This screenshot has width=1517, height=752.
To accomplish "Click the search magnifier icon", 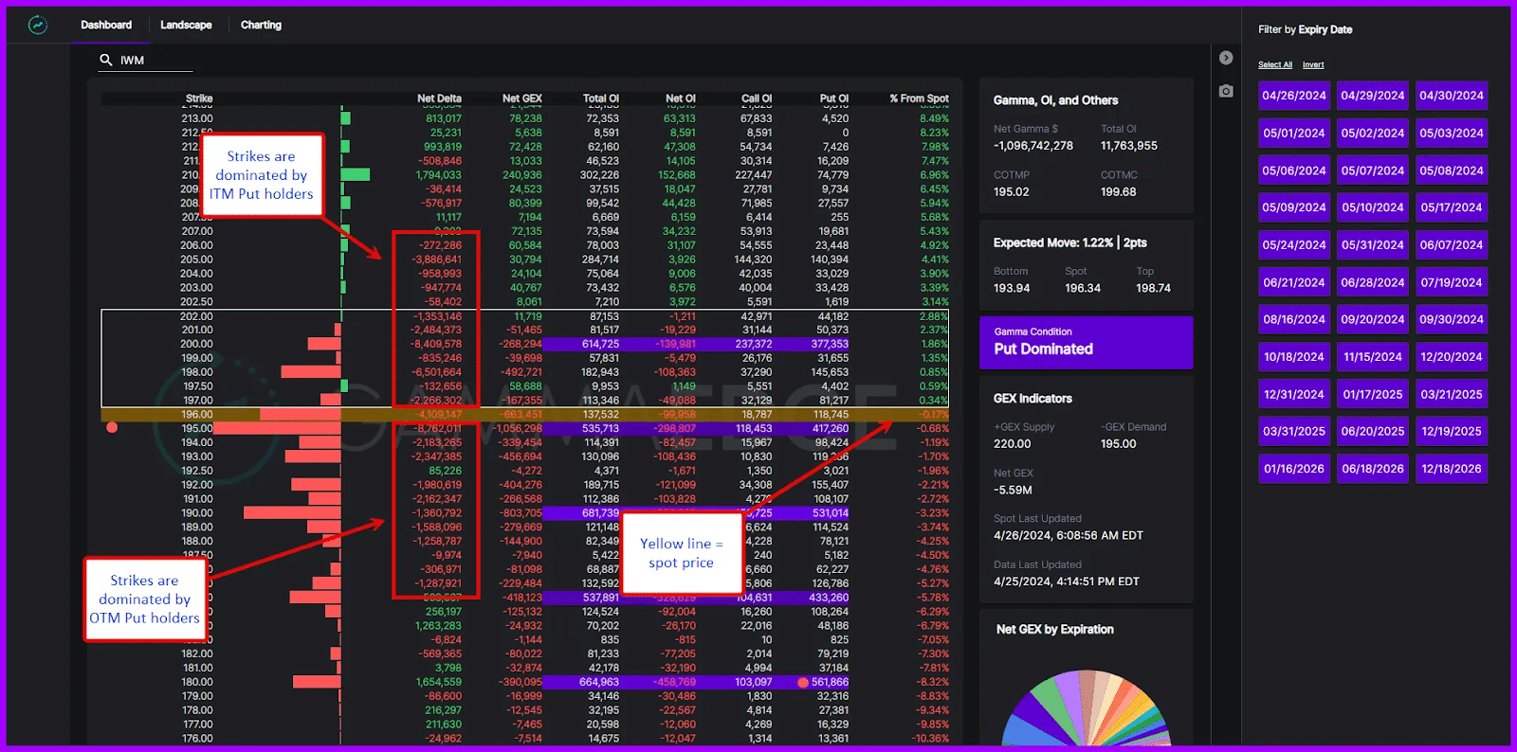I will (x=106, y=60).
